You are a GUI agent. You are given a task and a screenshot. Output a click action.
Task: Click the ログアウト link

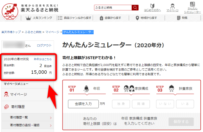coord(44,45)
